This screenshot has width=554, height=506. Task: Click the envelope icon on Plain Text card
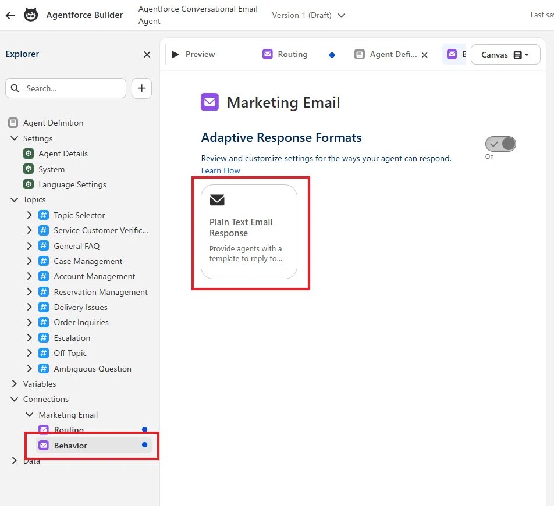217,200
